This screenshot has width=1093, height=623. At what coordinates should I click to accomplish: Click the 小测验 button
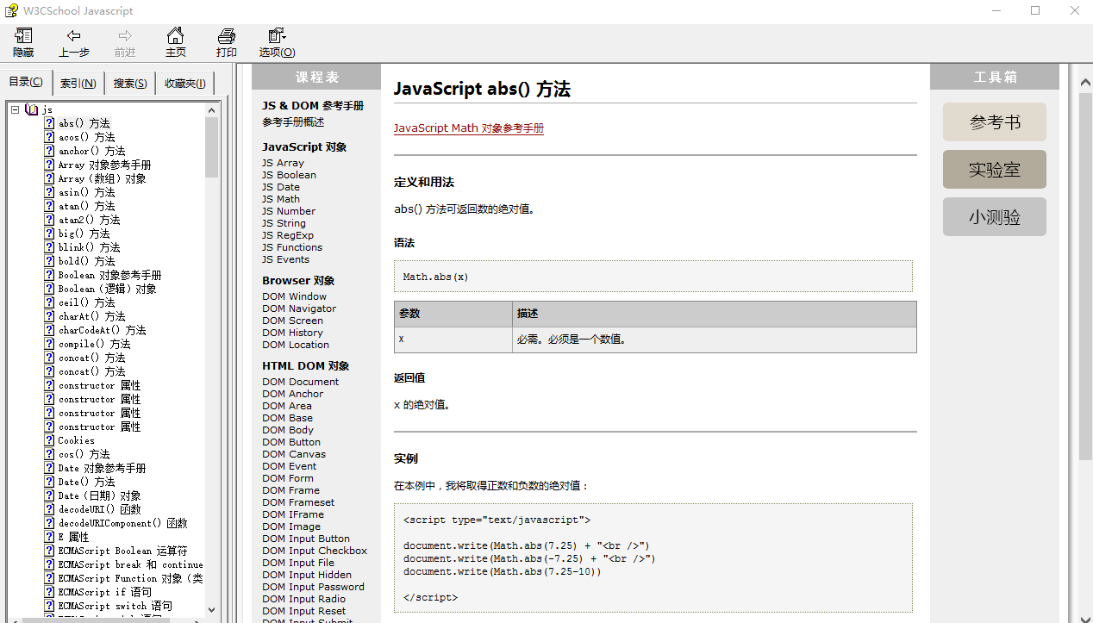click(x=994, y=216)
